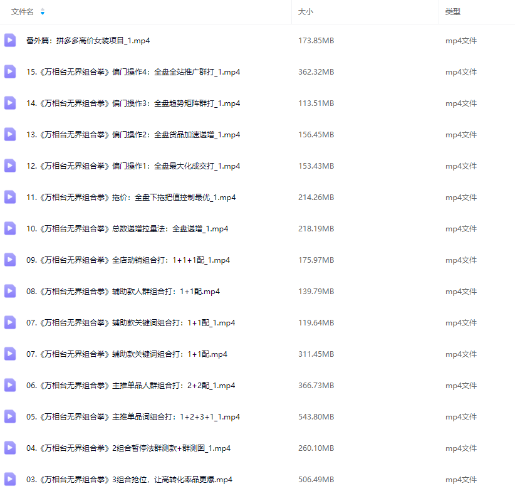
Task: Open file 06 主推单品人群组合打：2+2配_1.mp4
Action: pyautogui.click(x=130, y=386)
